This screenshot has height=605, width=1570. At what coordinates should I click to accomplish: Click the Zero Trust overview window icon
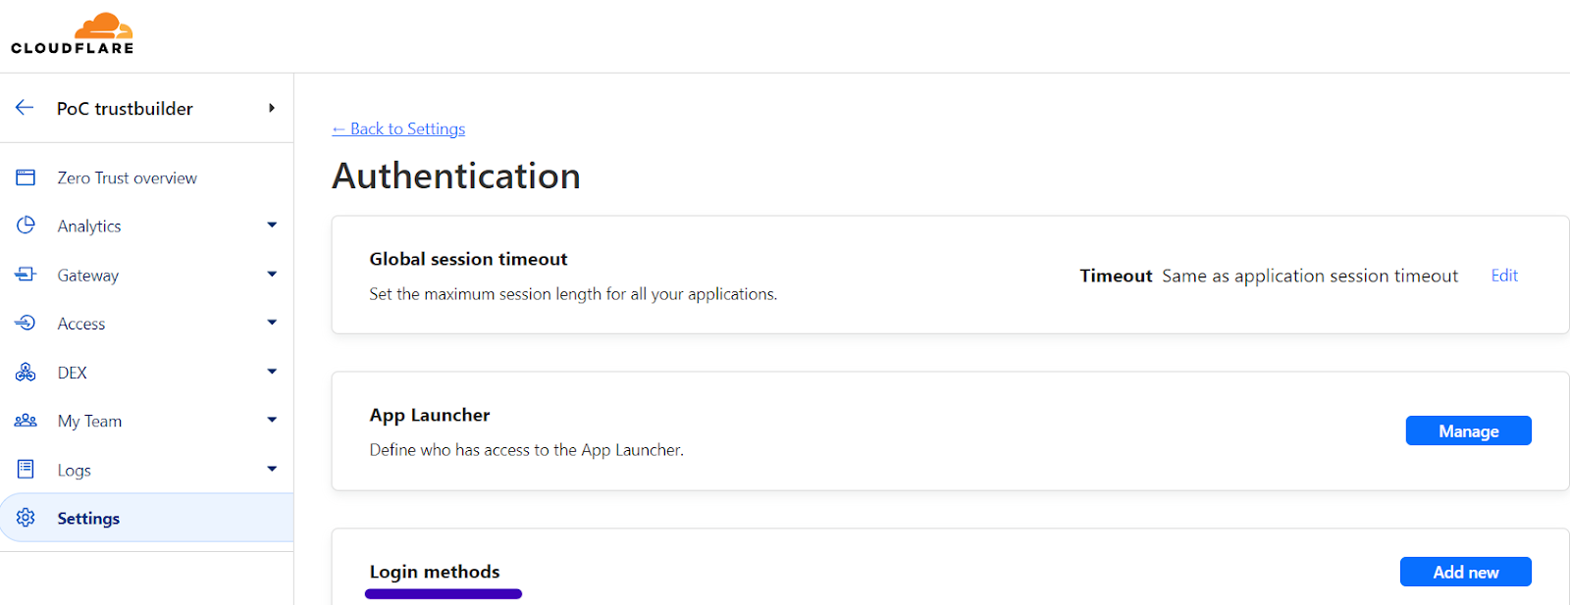26,177
